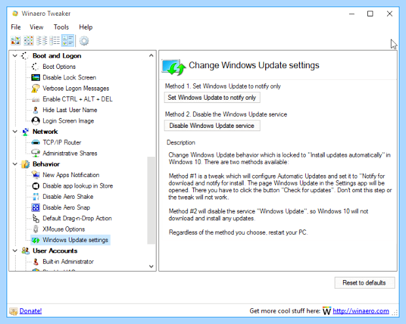Switch to medium icons view in toolbar
The image size is (406, 324).
coord(28,41)
